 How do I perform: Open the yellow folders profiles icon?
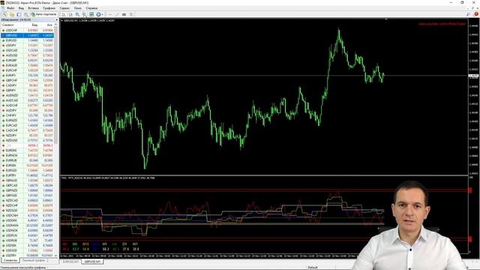12,14
